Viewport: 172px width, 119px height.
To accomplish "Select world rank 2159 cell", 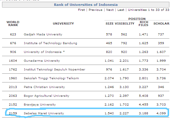I will pyautogui.click(x=13, y=113).
